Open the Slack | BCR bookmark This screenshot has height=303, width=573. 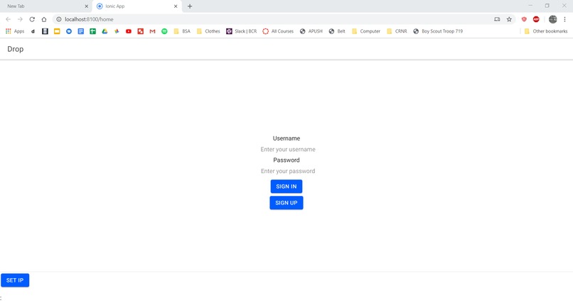click(x=242, y=31)
